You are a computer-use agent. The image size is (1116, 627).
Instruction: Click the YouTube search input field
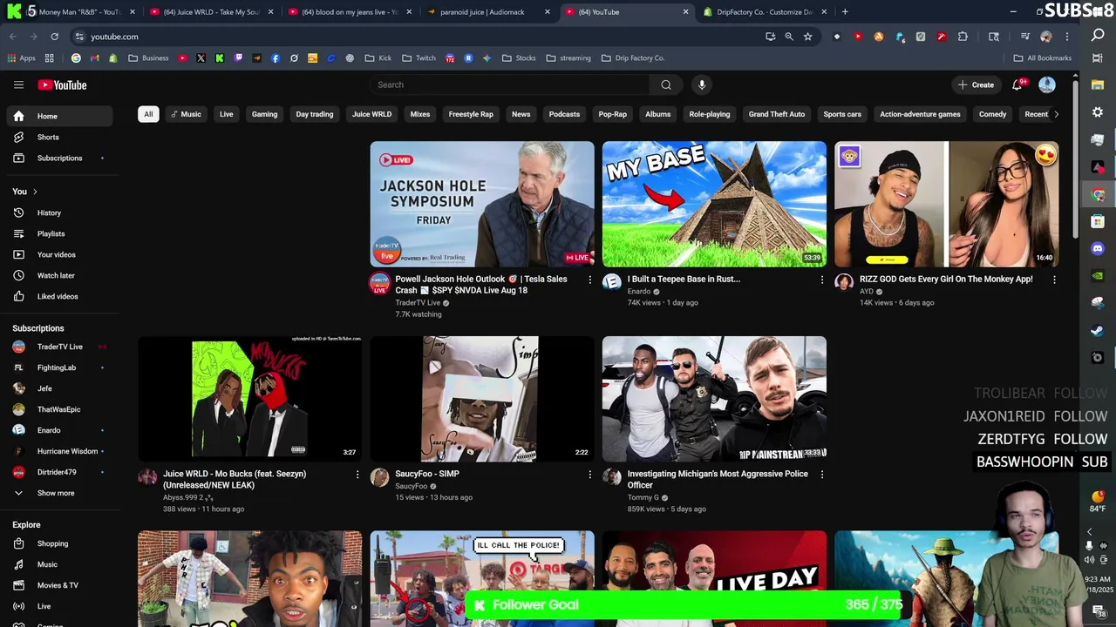coord(510,84)
